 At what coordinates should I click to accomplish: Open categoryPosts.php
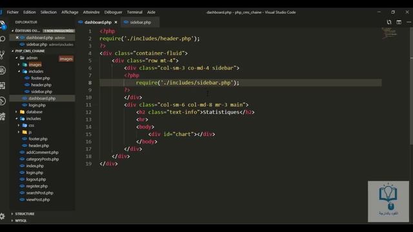[43, 159]
